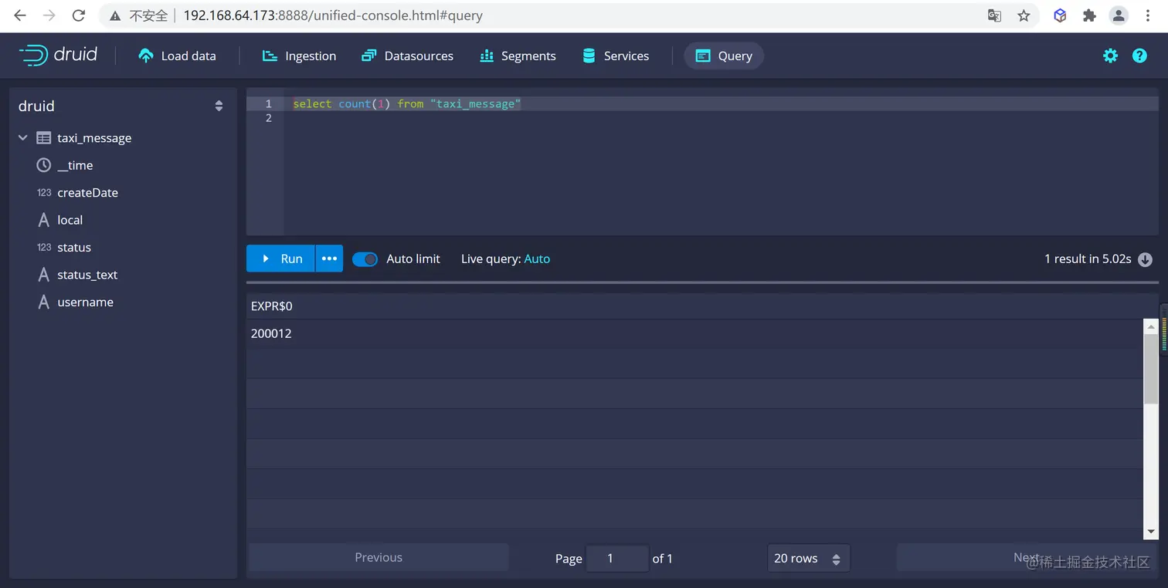The height and width of the screenshot is (588, 1168).
Task: Click the Druid logo
Action: click(58, 56)
